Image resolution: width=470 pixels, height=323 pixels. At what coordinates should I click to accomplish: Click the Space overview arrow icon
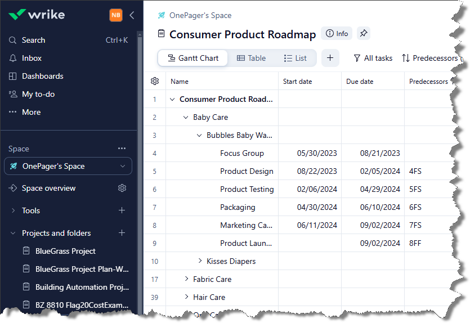tap(12, 188)
